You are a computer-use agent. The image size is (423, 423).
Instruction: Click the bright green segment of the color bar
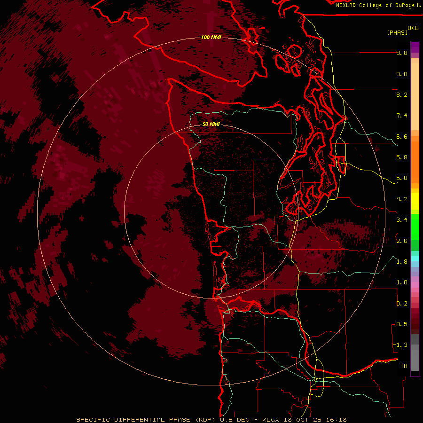pyautogui.click(x=415, y=227)
